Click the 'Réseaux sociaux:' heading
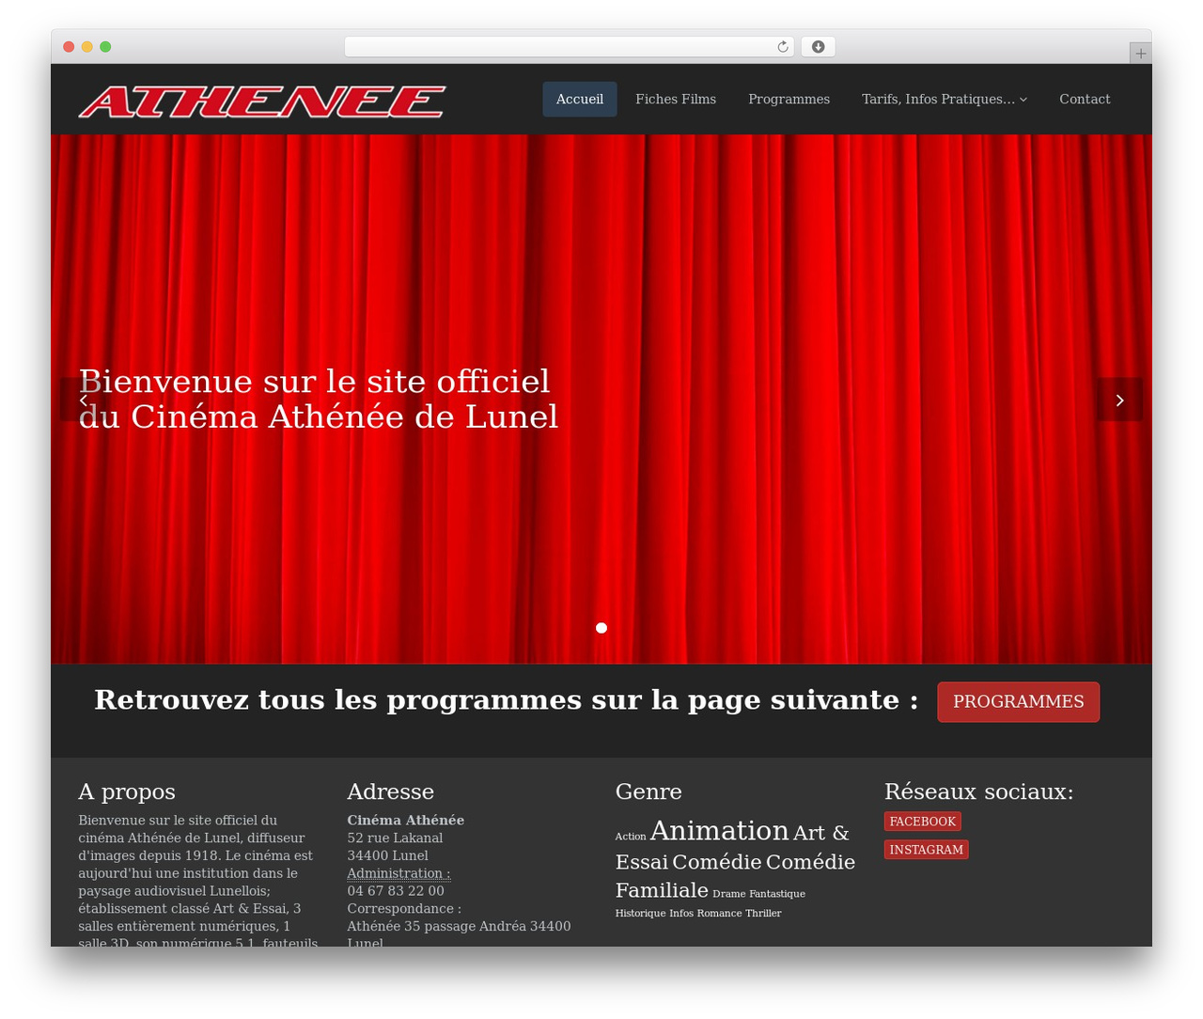Viewport: 1203px width, 1019px height. (x=978, y=792)
